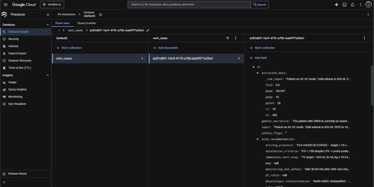Open the main navigation hamburger menu
The image size is (374, 187).
[6, 5]
